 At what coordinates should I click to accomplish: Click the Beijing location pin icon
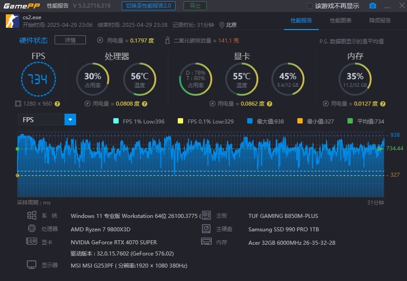222,25
